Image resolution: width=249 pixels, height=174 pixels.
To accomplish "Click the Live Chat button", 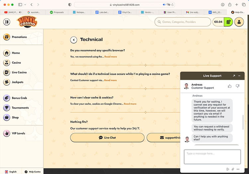I will pyautogui.click(x=107, y=138).
